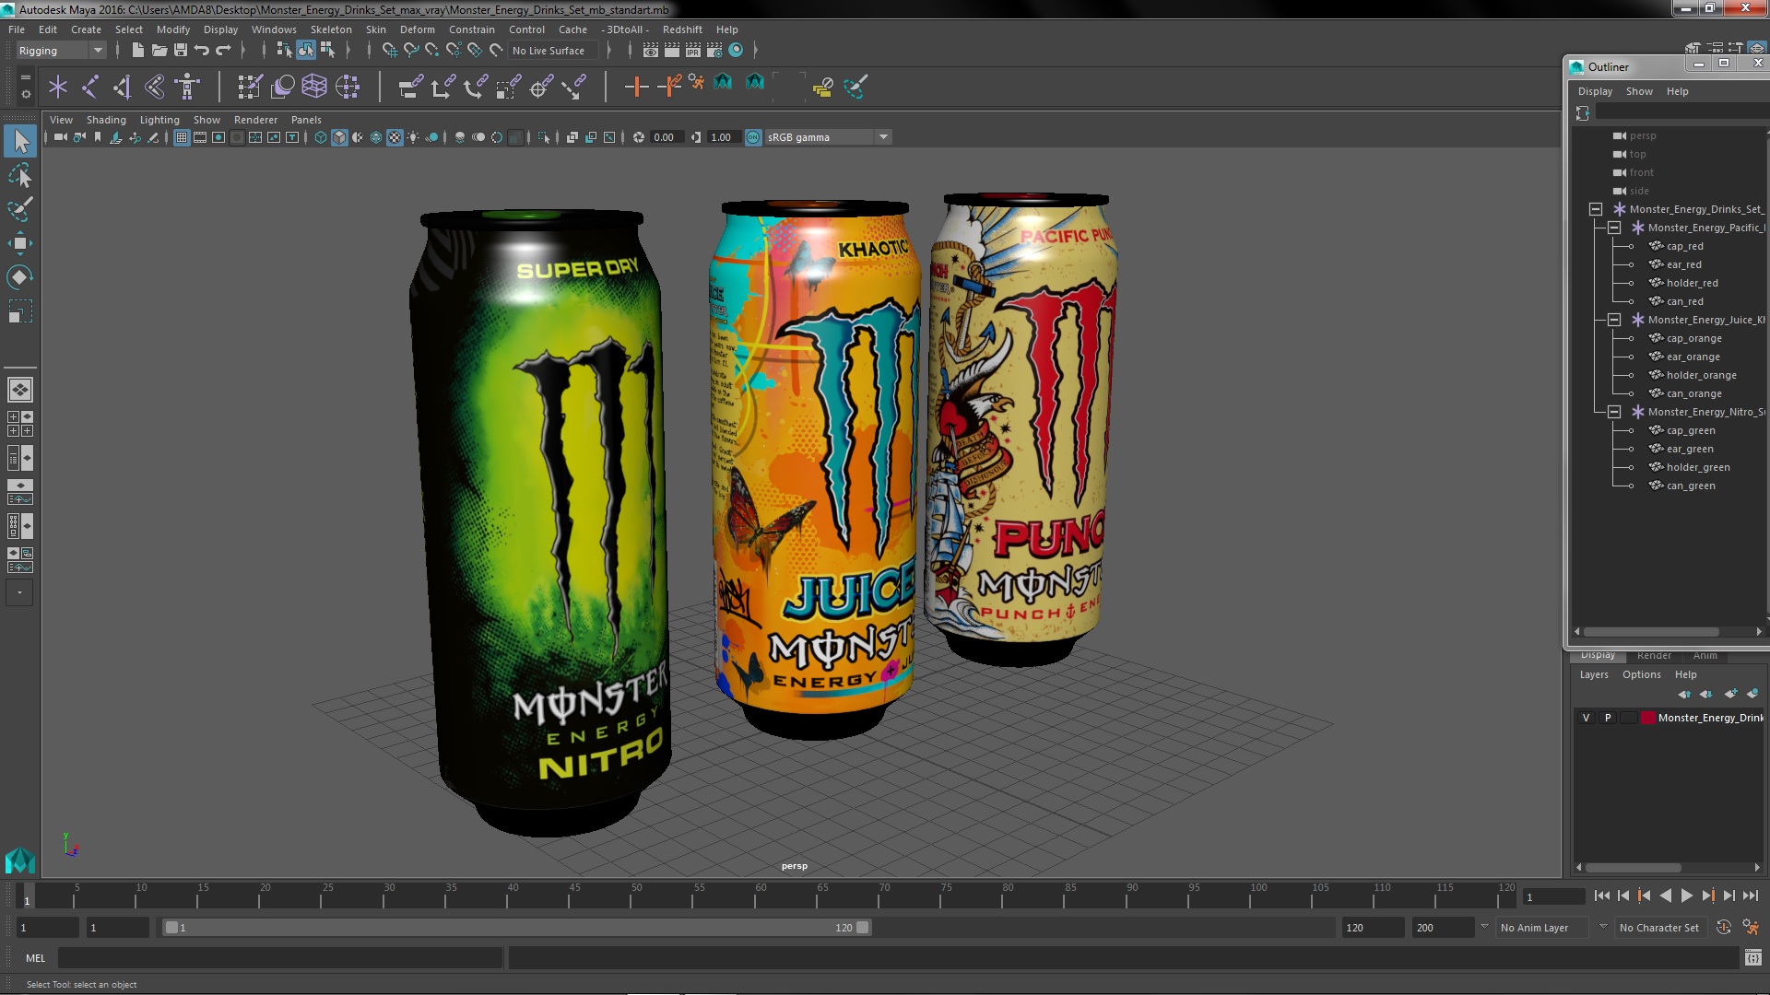Open the sRGB gamma dropdown
1770x995 pixels.
tap(828, 137)
